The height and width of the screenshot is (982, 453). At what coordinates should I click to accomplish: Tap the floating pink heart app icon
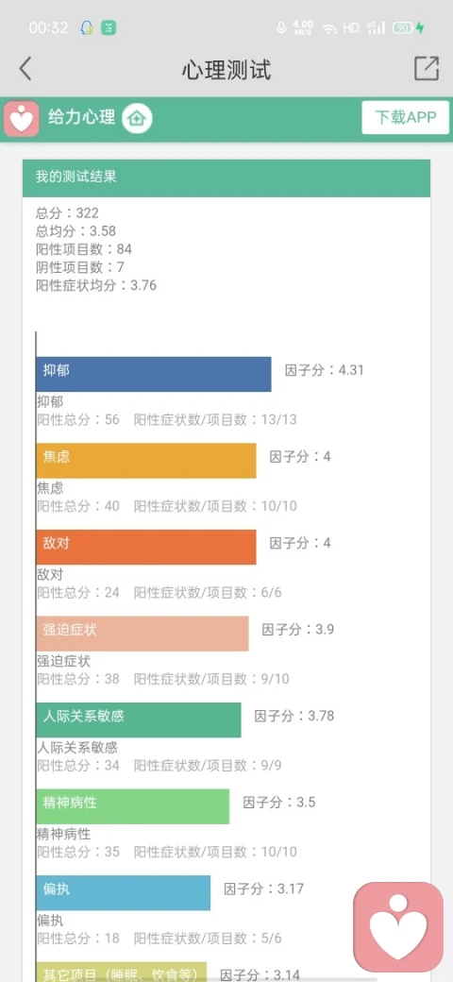[398, 927]
